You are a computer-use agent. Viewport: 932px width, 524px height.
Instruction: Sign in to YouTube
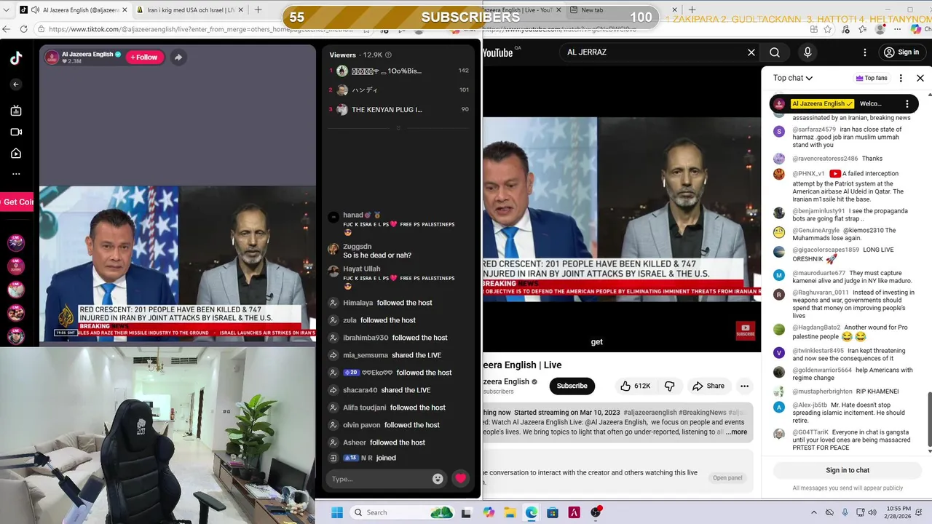(901, 52)
